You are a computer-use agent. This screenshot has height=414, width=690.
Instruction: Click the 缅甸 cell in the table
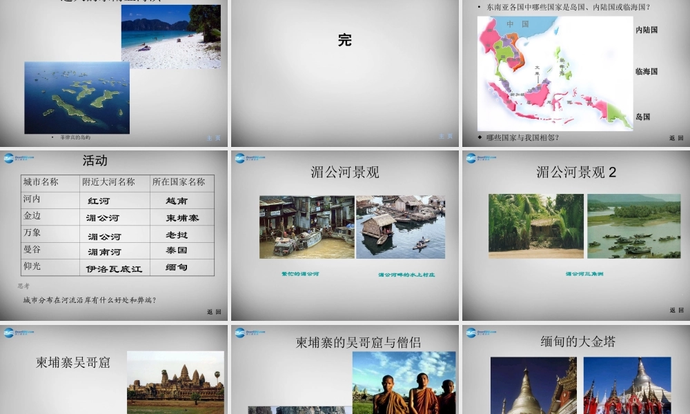click(x=177, y=267)
